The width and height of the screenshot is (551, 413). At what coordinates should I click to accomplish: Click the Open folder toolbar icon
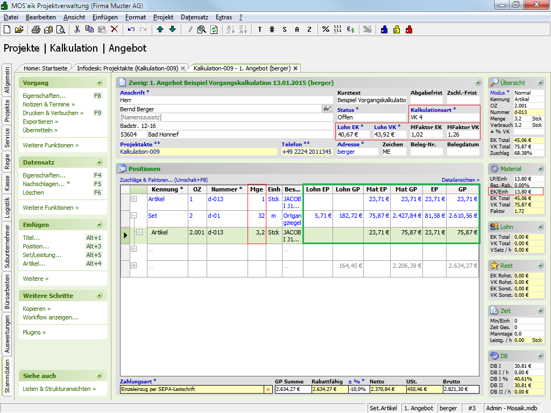19,30
